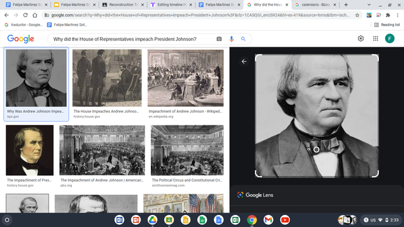Open Chrome from the shelf
Viewport: 404px width, 227px height.
pyautogui.click(x=252, y=220)
